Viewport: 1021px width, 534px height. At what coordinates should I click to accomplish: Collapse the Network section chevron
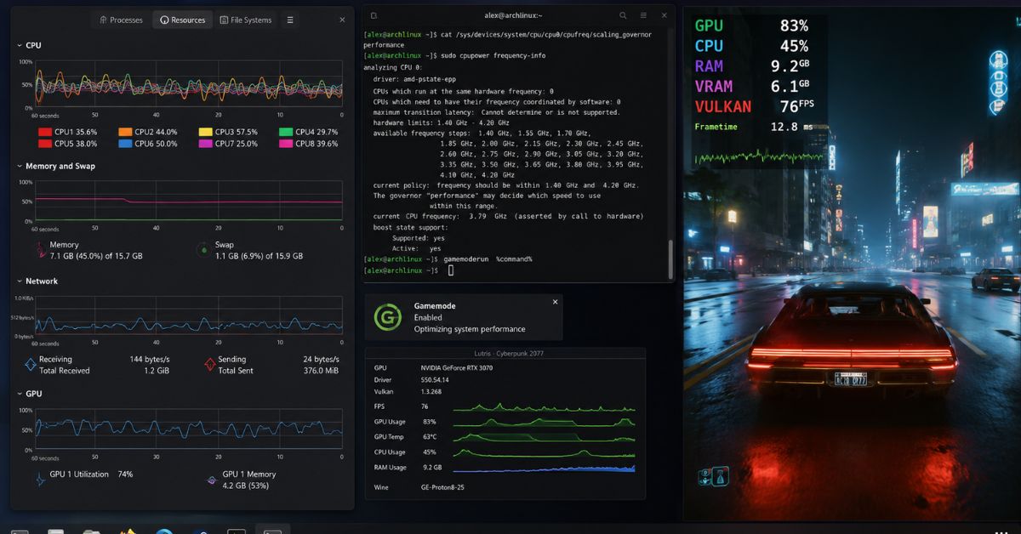coord(20,281)
